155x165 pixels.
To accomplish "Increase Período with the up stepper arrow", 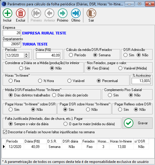I will tap(26, 54).
